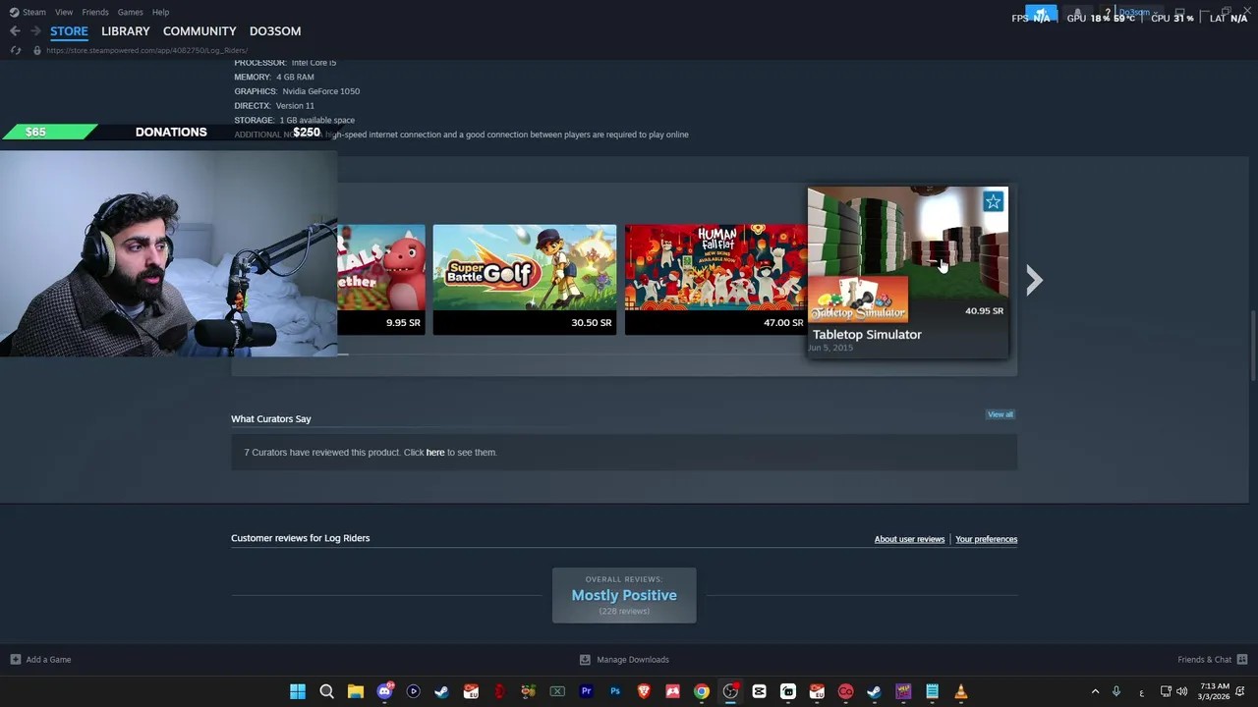Switch to the STORE tab
Viewport: 1258px width, 707px height.
pyautogui.click(x=69, y=31)
